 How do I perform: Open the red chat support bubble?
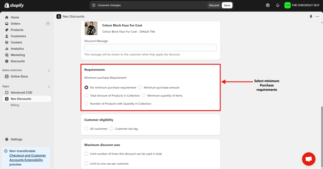pyautogui.click(x=308, y=159)
